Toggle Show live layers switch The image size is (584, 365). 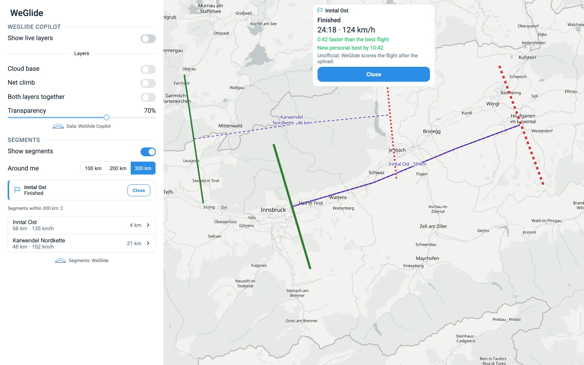point(148,39)
